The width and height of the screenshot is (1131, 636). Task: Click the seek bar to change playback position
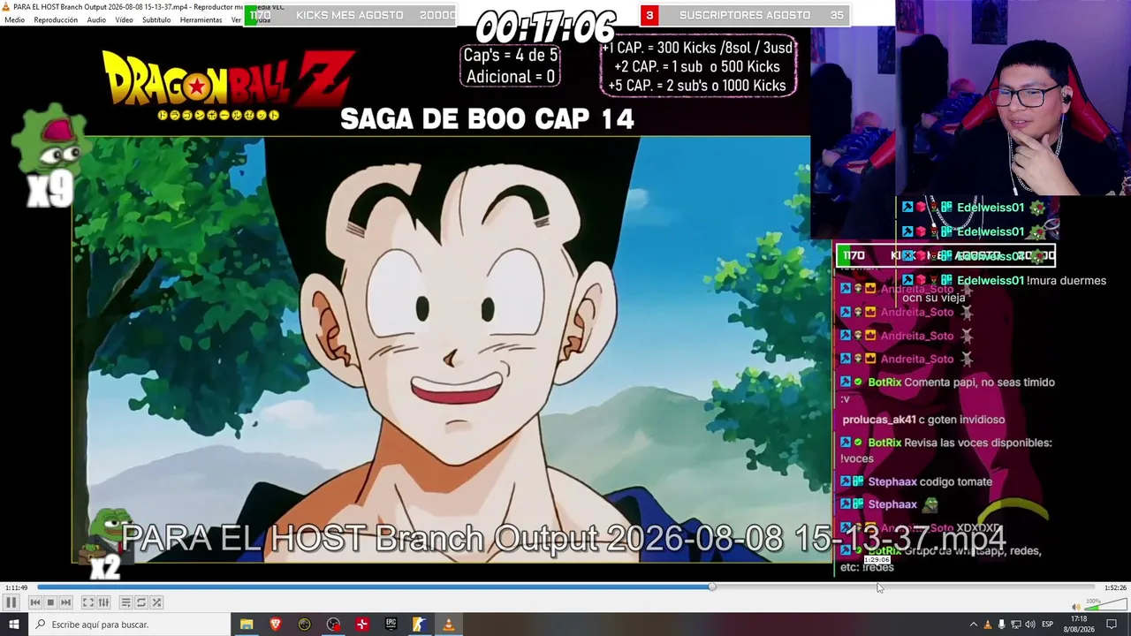point(565,587)
